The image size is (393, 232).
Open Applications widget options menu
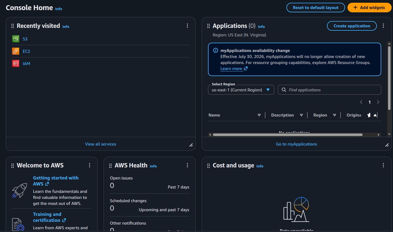pyautogui.click(x=383, y=26)
